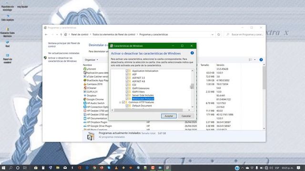The width and height of the screenshot is (305, 171).
Task: Open Firefox from the taskbar
Action: (x=102, y=168)
